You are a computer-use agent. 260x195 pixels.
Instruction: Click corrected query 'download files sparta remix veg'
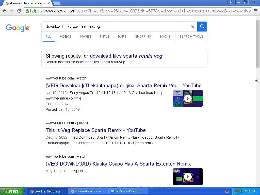pyautogui.click(x=126, y=56)
